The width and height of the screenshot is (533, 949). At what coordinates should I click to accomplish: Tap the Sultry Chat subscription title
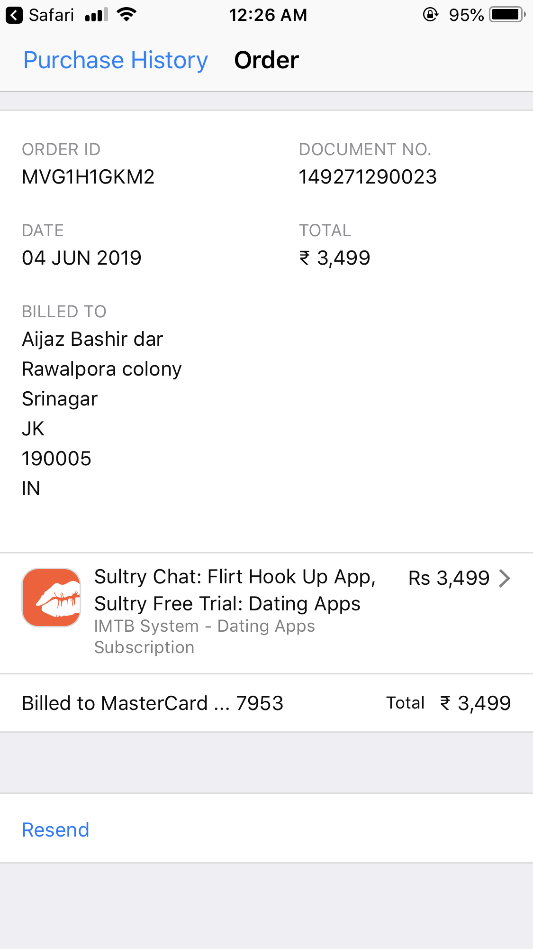[235, 590]
